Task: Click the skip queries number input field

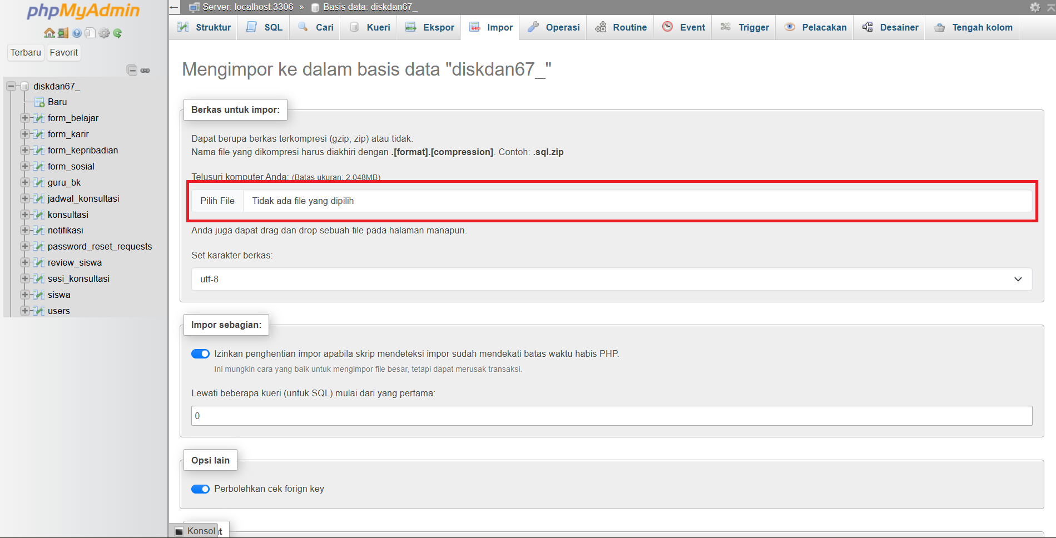Action: click(x=611, y=416)
